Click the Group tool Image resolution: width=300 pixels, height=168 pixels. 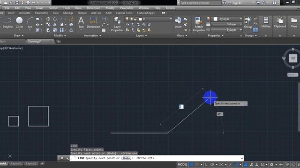click(x=248, y=23)
